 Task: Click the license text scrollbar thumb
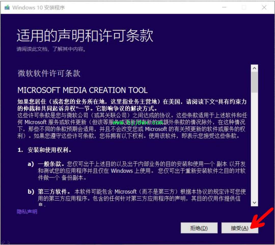click(x=254, y=82)
